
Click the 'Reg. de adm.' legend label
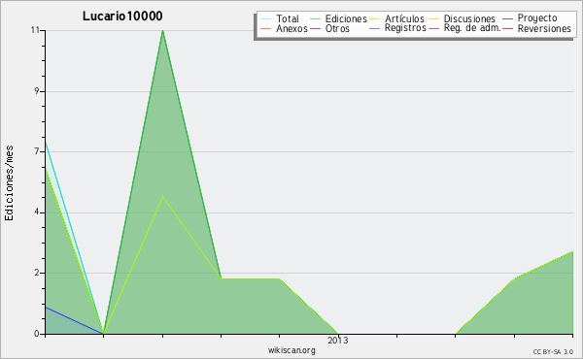(472, 28)
